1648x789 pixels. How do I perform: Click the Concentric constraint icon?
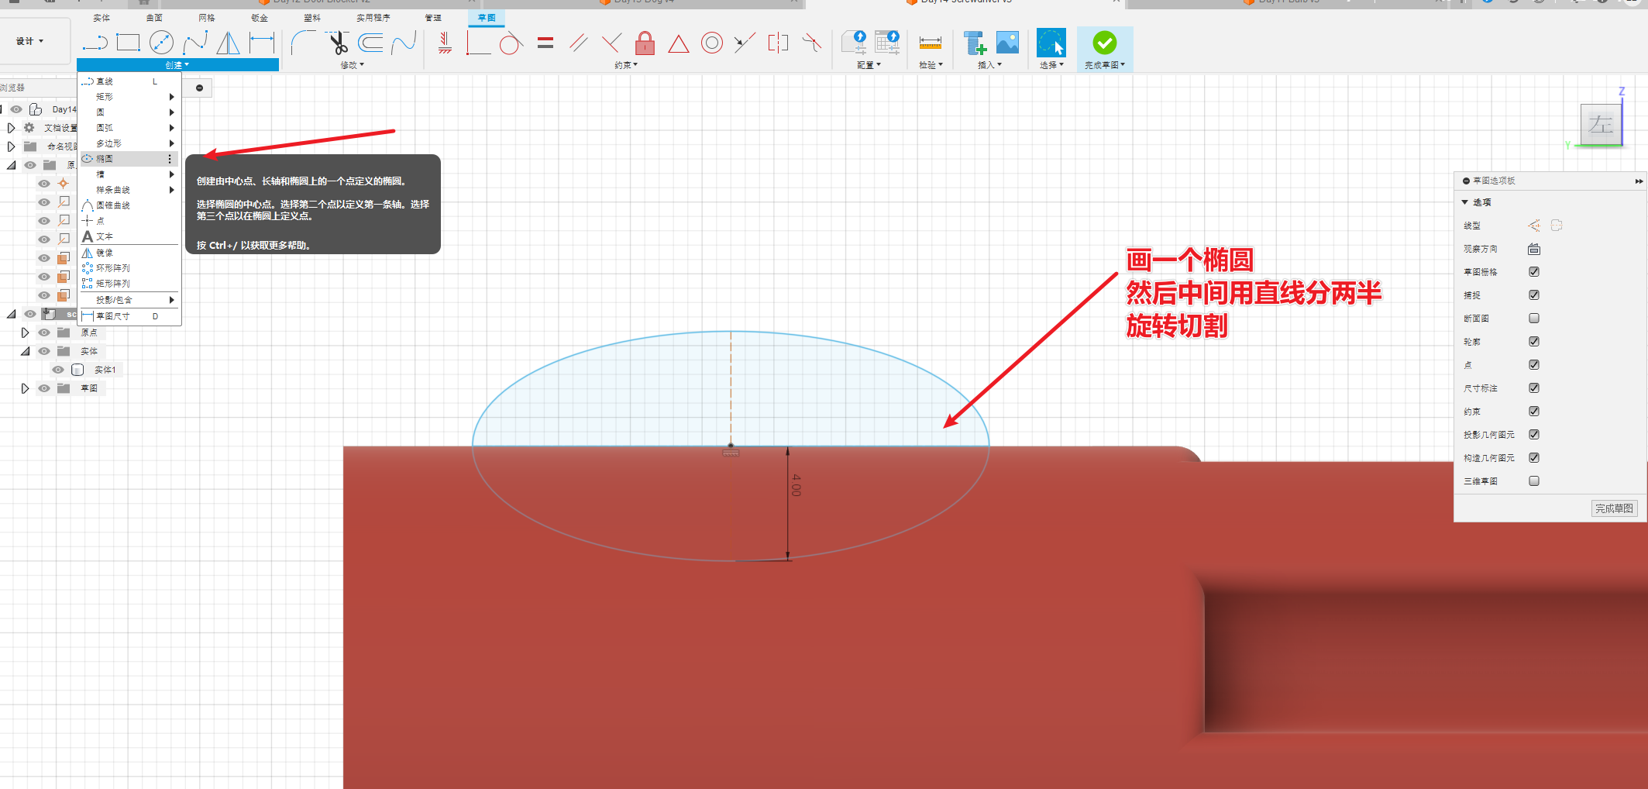[x=711, y=43]
